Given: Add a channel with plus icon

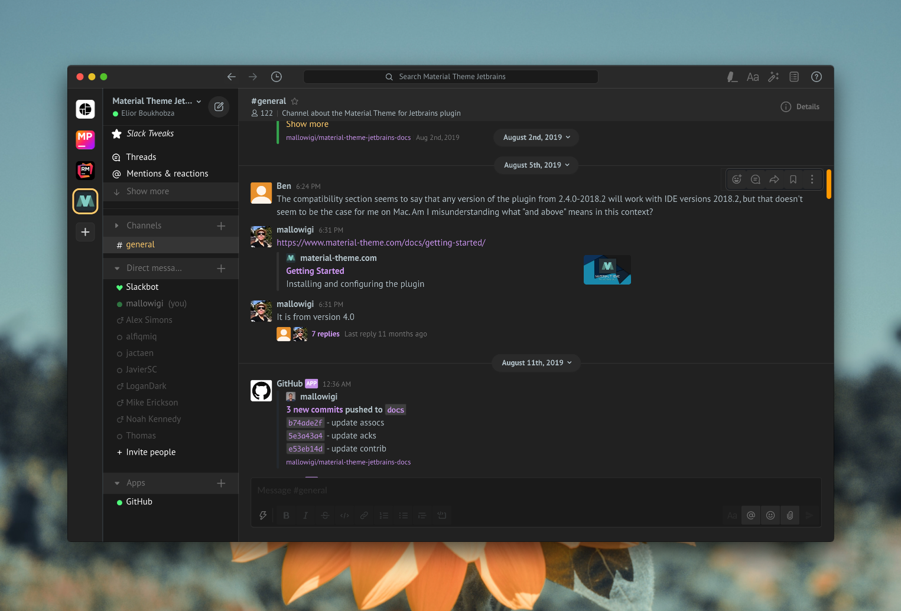Looking at the screenshot, I should click(x=221, y=226).
